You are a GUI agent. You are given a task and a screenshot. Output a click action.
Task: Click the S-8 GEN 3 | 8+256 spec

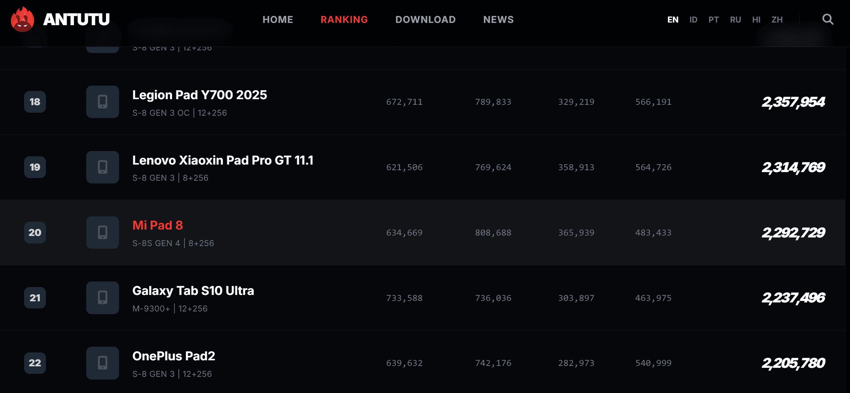pyautogui.click(x=170, y=178)
